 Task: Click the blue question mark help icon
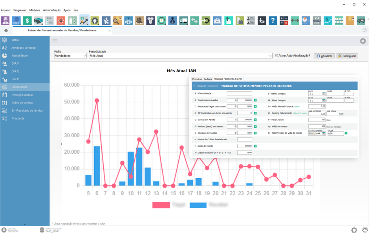coord(273,20)
